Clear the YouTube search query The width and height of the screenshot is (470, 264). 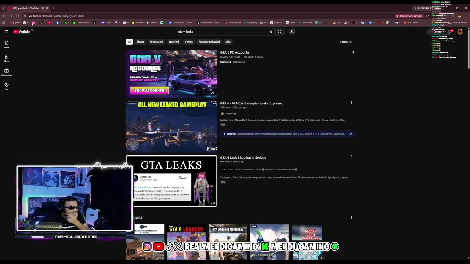point(271,32)
